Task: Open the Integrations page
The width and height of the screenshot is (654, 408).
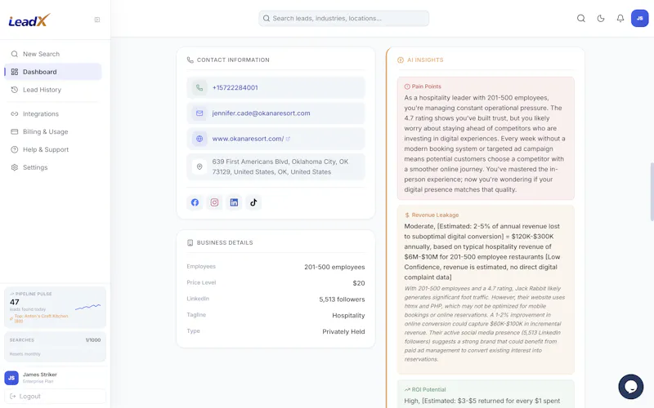Action: tap(53, 113)
